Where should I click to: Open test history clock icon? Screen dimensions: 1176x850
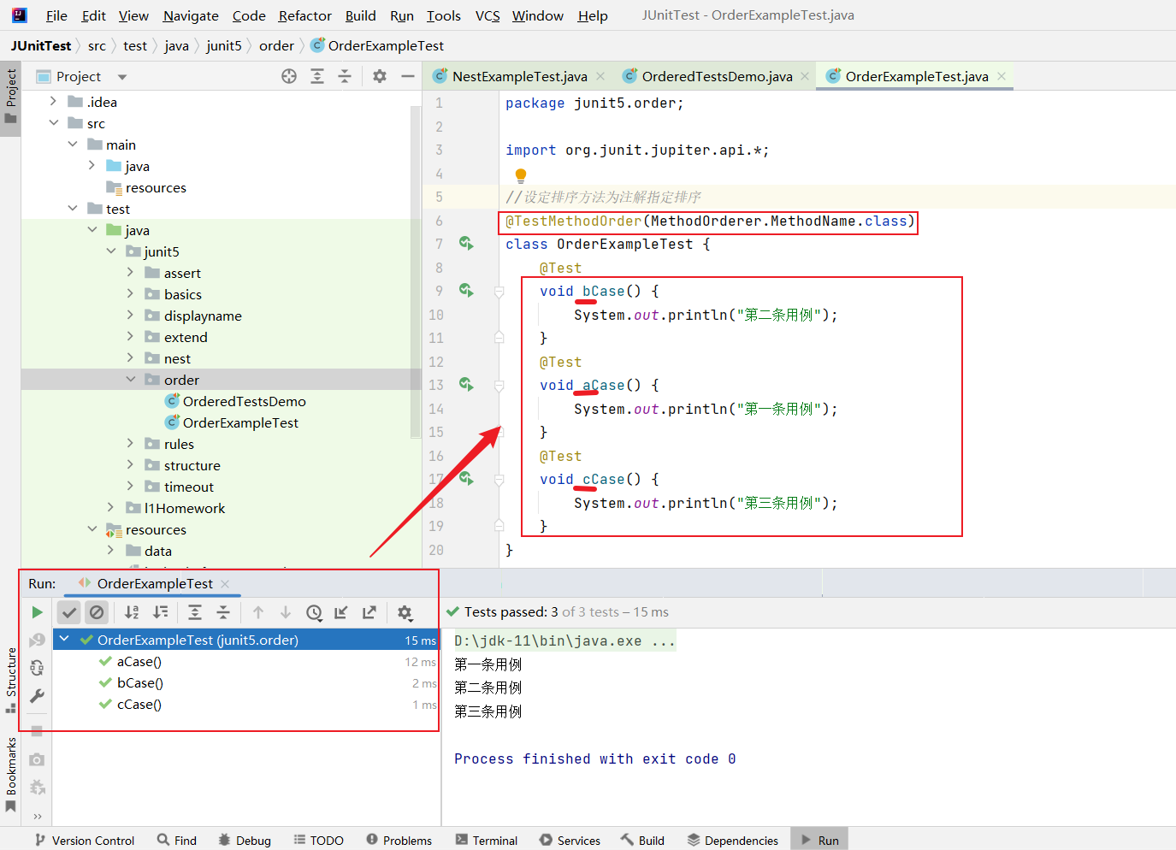[314, 612]
